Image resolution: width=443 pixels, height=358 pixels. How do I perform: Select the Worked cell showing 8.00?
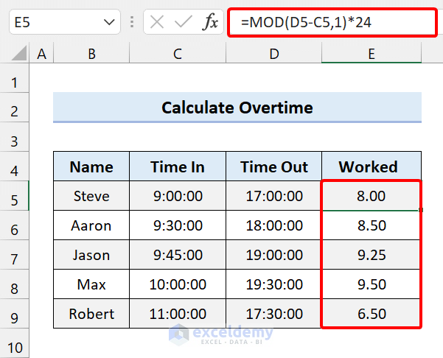(372, 196)
